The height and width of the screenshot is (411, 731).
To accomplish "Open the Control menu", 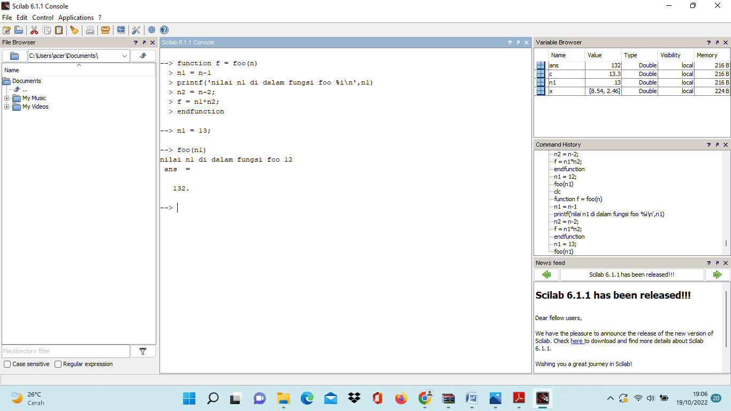I will [43, 18].
